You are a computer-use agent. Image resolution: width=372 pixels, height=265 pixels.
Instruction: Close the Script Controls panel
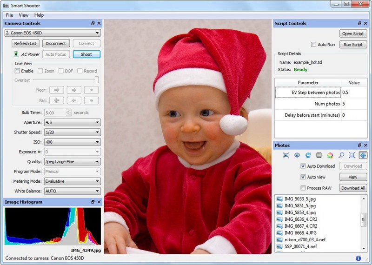point(365,23)
